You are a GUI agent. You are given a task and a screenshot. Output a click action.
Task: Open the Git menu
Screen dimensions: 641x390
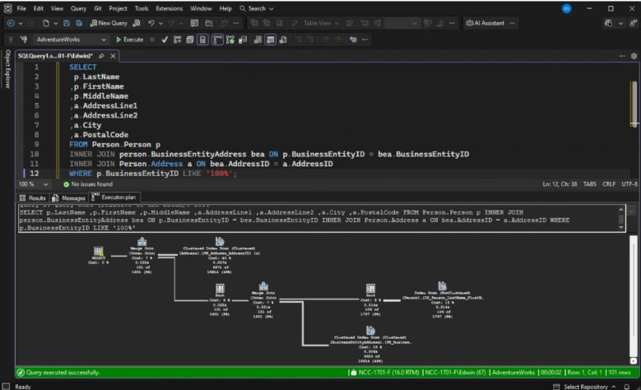(x=98, y=8)
